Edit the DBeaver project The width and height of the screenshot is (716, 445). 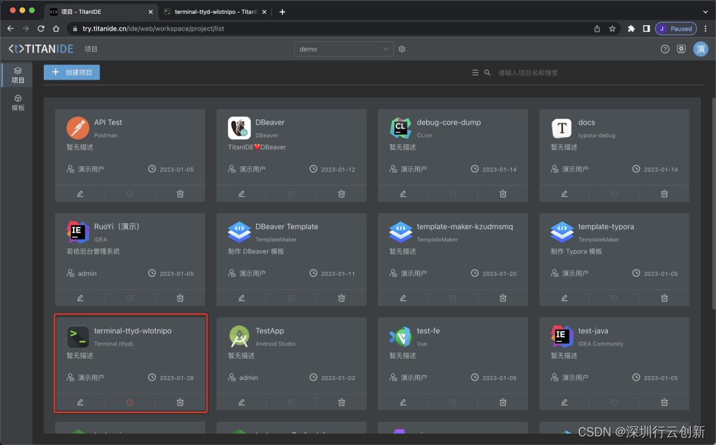click(x=241, y=194)
